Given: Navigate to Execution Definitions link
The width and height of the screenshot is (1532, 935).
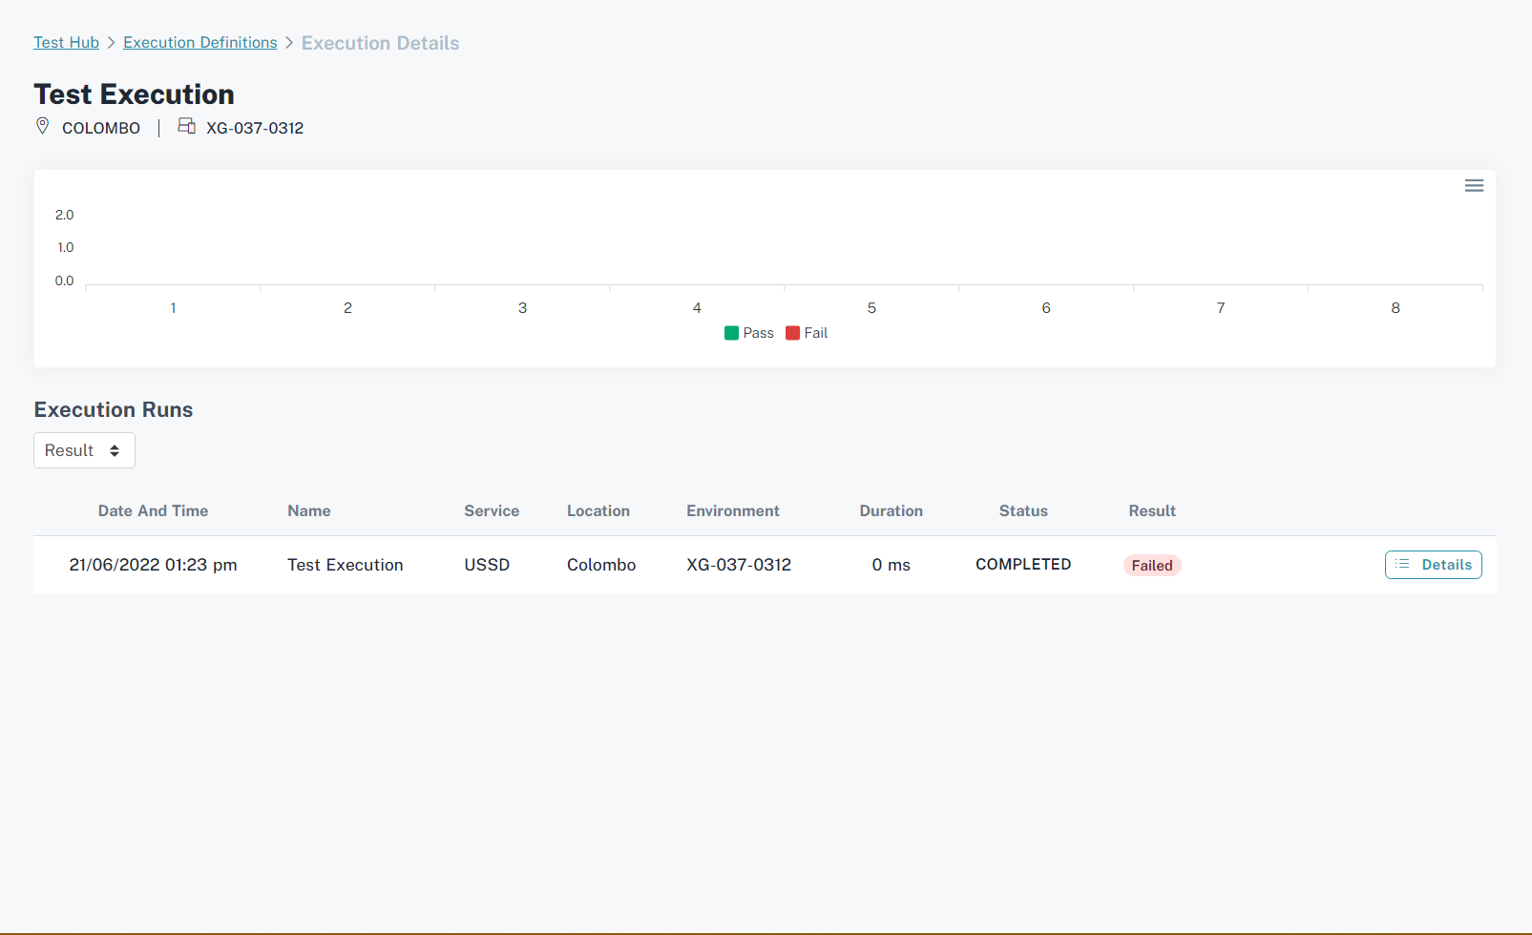Looking at the screenshot, I should (x=199, y=43).
